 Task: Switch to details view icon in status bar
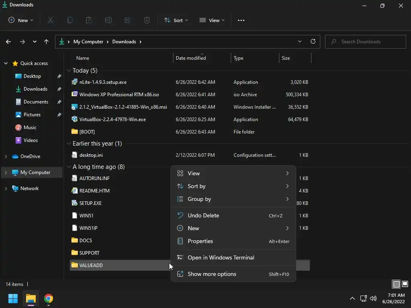pos(396,284)
